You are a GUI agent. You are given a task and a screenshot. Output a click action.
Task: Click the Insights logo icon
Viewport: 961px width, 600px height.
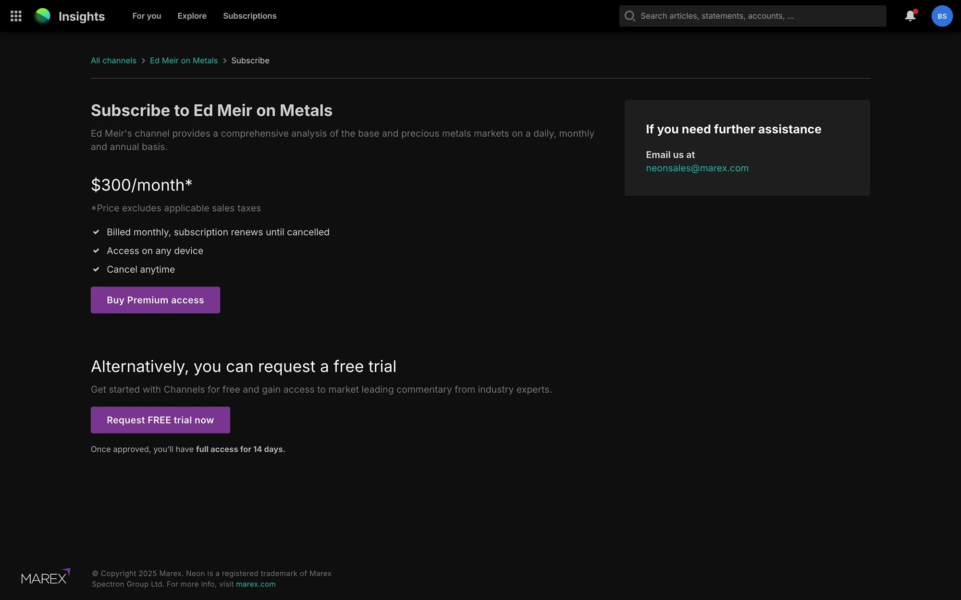click(42, 16)
